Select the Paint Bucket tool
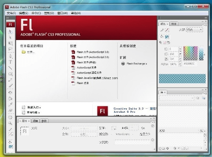Viewport: 212px width, 157px height. pyautogui.click(x=10, y=99)
